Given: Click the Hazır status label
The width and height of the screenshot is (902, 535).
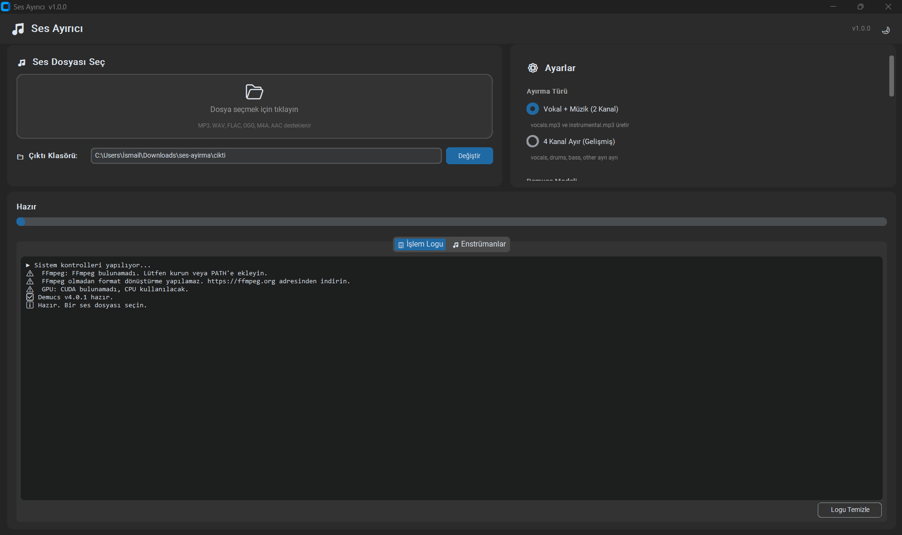Looking at the screenshot, I should 26,207.
